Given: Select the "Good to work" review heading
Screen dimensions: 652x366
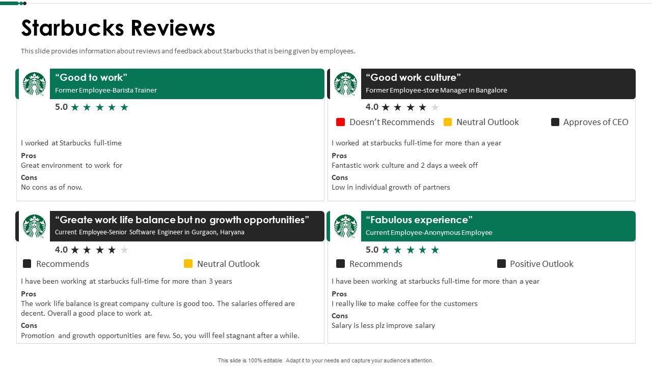Looking at the screenshot, I should [91, 77].
